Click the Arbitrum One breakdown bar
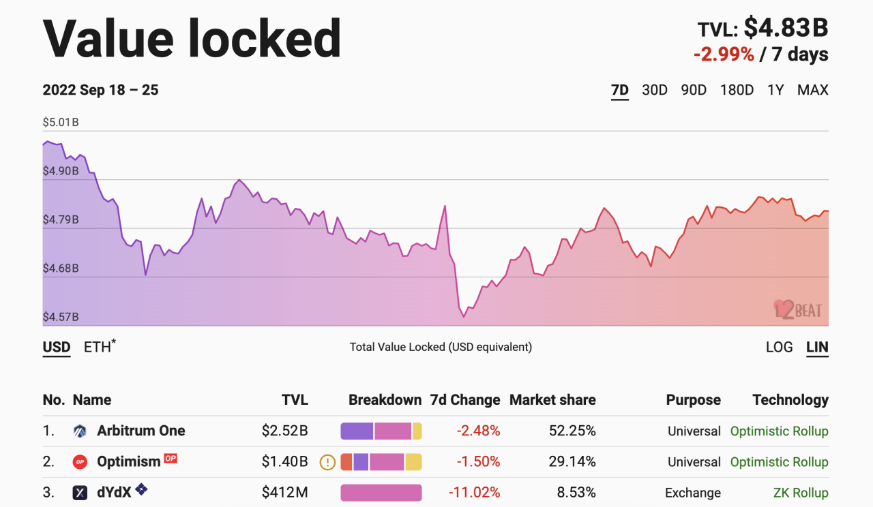873x507 pixels. (381, 431)
